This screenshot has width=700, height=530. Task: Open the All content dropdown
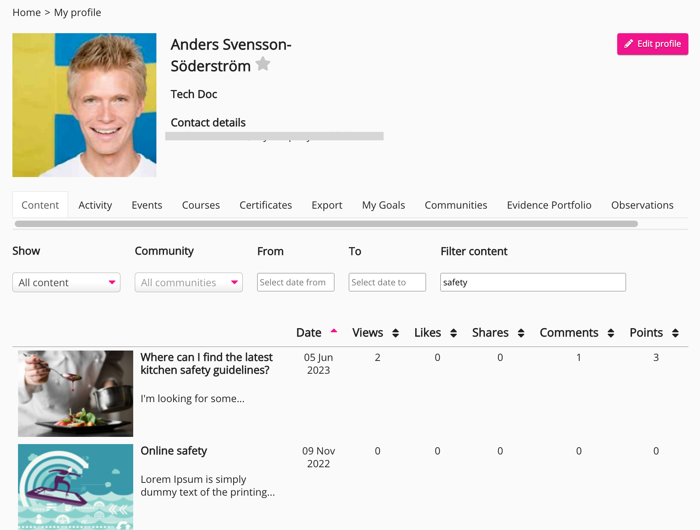(66, 283)
